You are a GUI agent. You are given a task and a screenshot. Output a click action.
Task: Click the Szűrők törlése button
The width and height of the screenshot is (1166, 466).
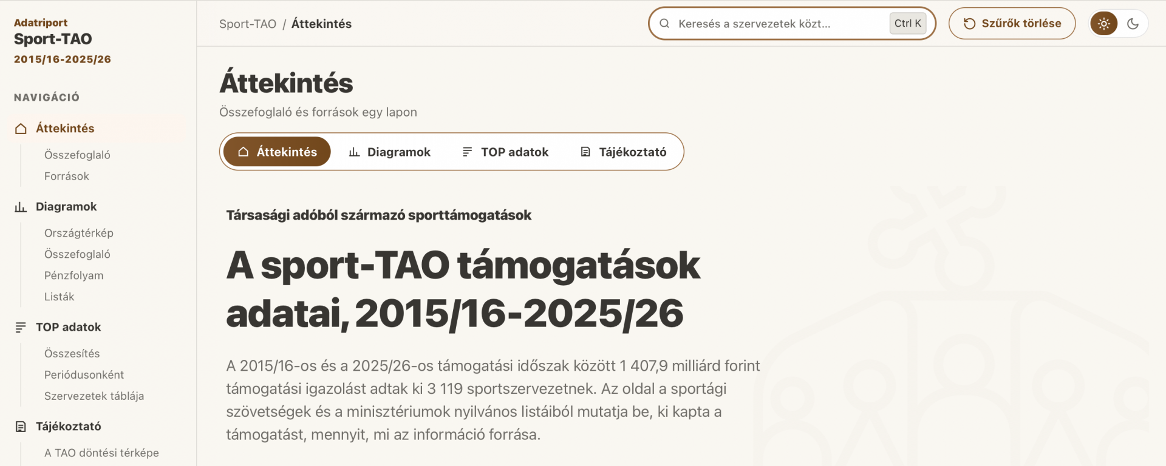click(1012, 24)
